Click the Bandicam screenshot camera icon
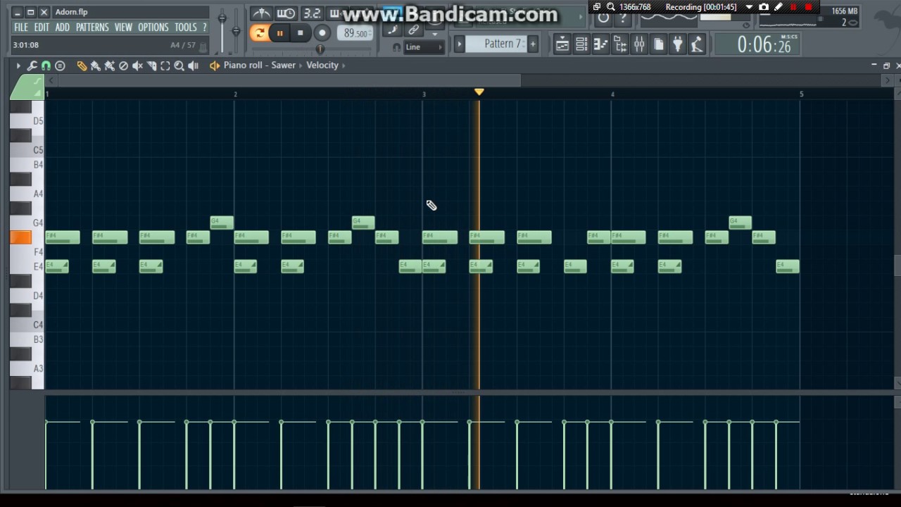This screenshot has width=901, height=507. coord(764,7)
